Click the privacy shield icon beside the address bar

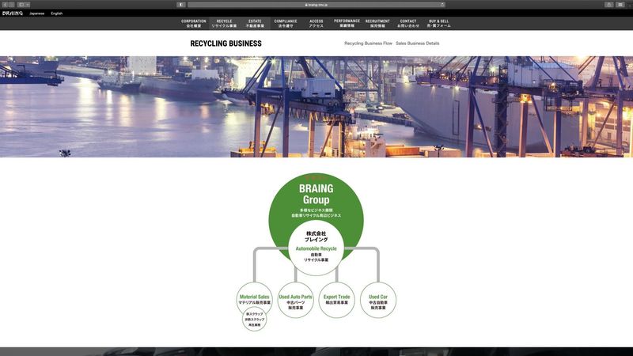[180, 5]
